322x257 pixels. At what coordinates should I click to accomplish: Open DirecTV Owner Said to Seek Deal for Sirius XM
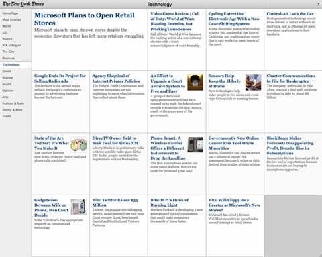(115, 140)
